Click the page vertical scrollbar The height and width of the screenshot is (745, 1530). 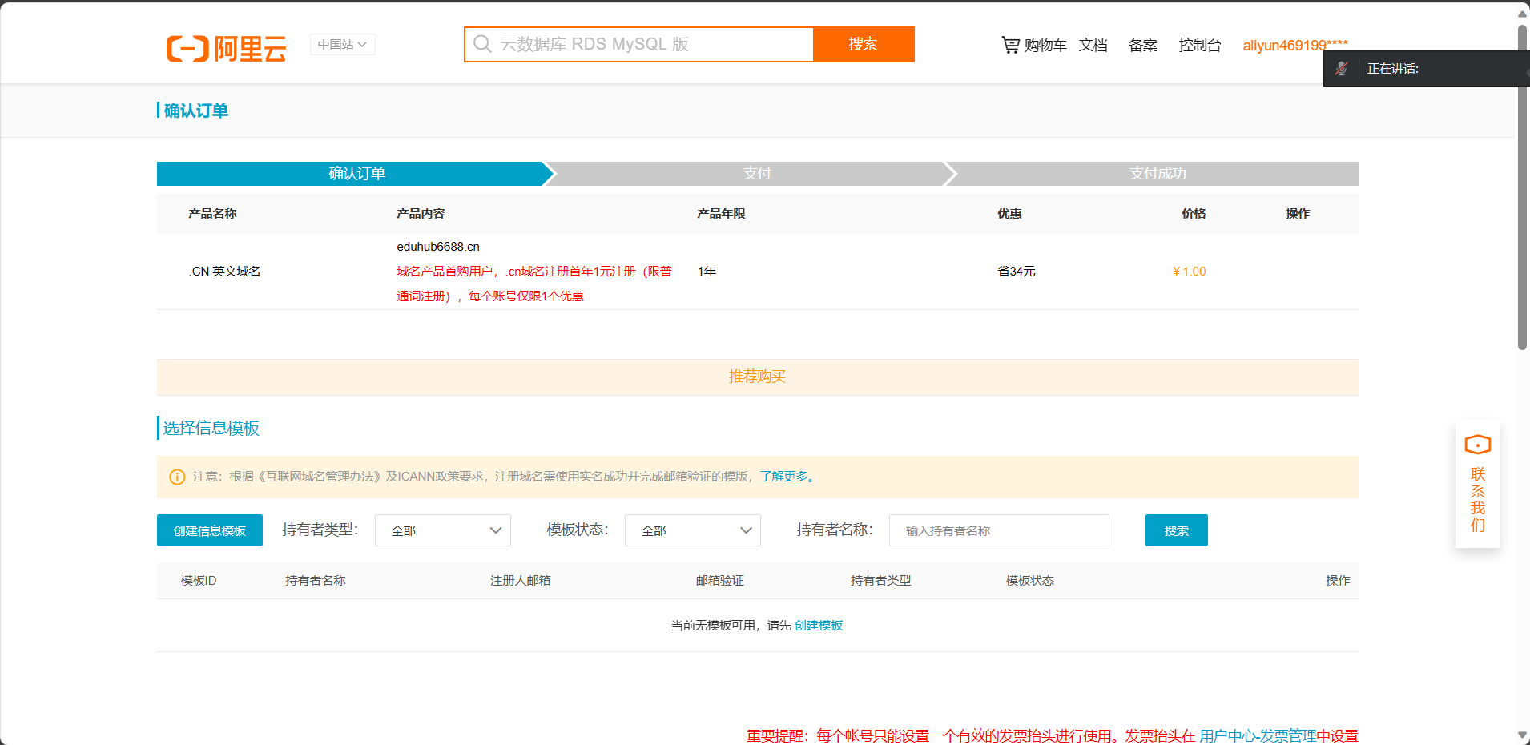point(1522,188)
